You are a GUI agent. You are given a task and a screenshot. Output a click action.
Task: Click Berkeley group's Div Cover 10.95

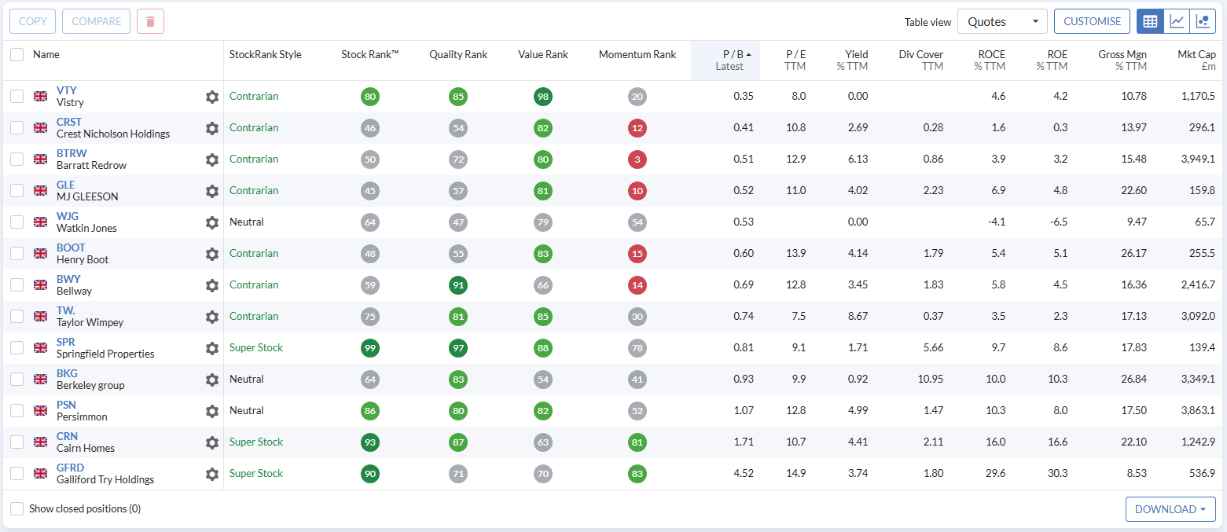pos(930,379)
